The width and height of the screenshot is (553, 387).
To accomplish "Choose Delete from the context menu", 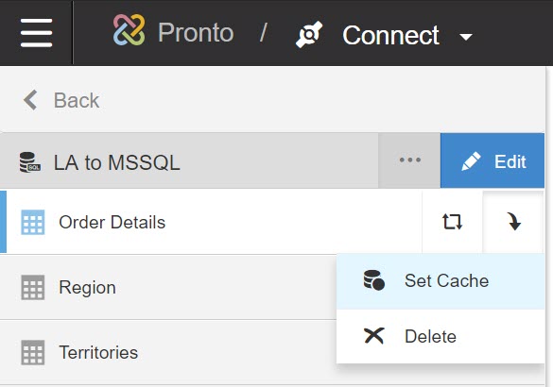I will pyautogui.click(x=441, y=336).
